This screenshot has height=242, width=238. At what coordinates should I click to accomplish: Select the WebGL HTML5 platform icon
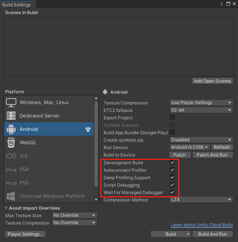click(11, 142)
